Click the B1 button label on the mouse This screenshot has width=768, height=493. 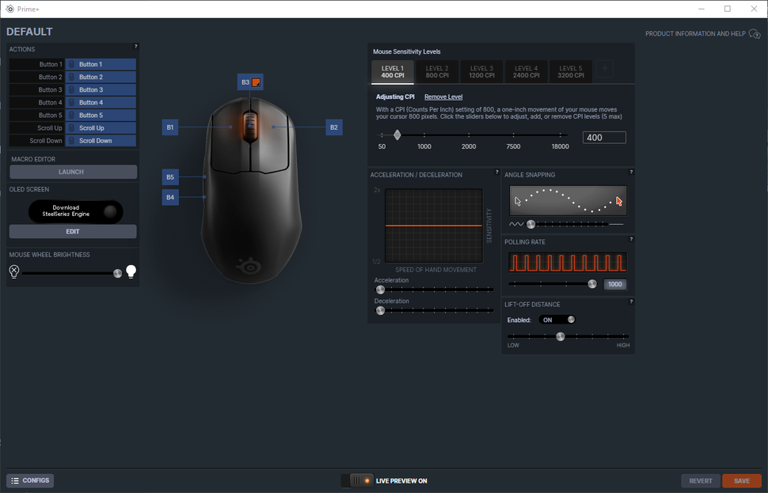pos(169,127)
